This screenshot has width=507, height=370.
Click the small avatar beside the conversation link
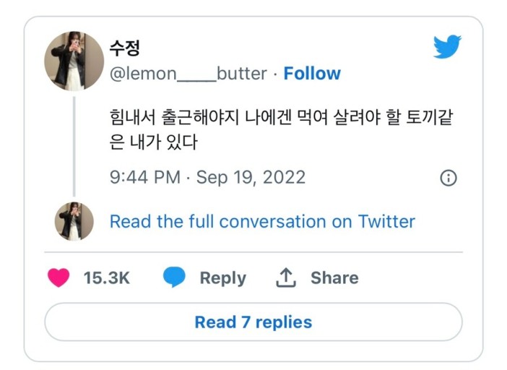tap(74, 221)
